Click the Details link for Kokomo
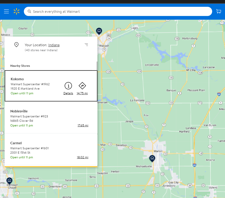The height and width of the screenshot is (198, 225). 68,93
